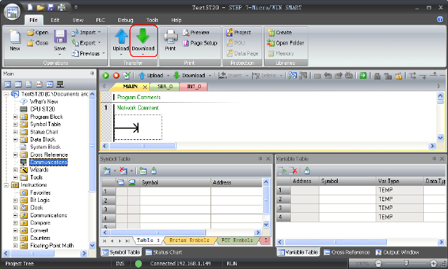Viewport: 448px width, 269px height.
Task: Switch to the Tools ribbon tab
Action: coord(152,20)
